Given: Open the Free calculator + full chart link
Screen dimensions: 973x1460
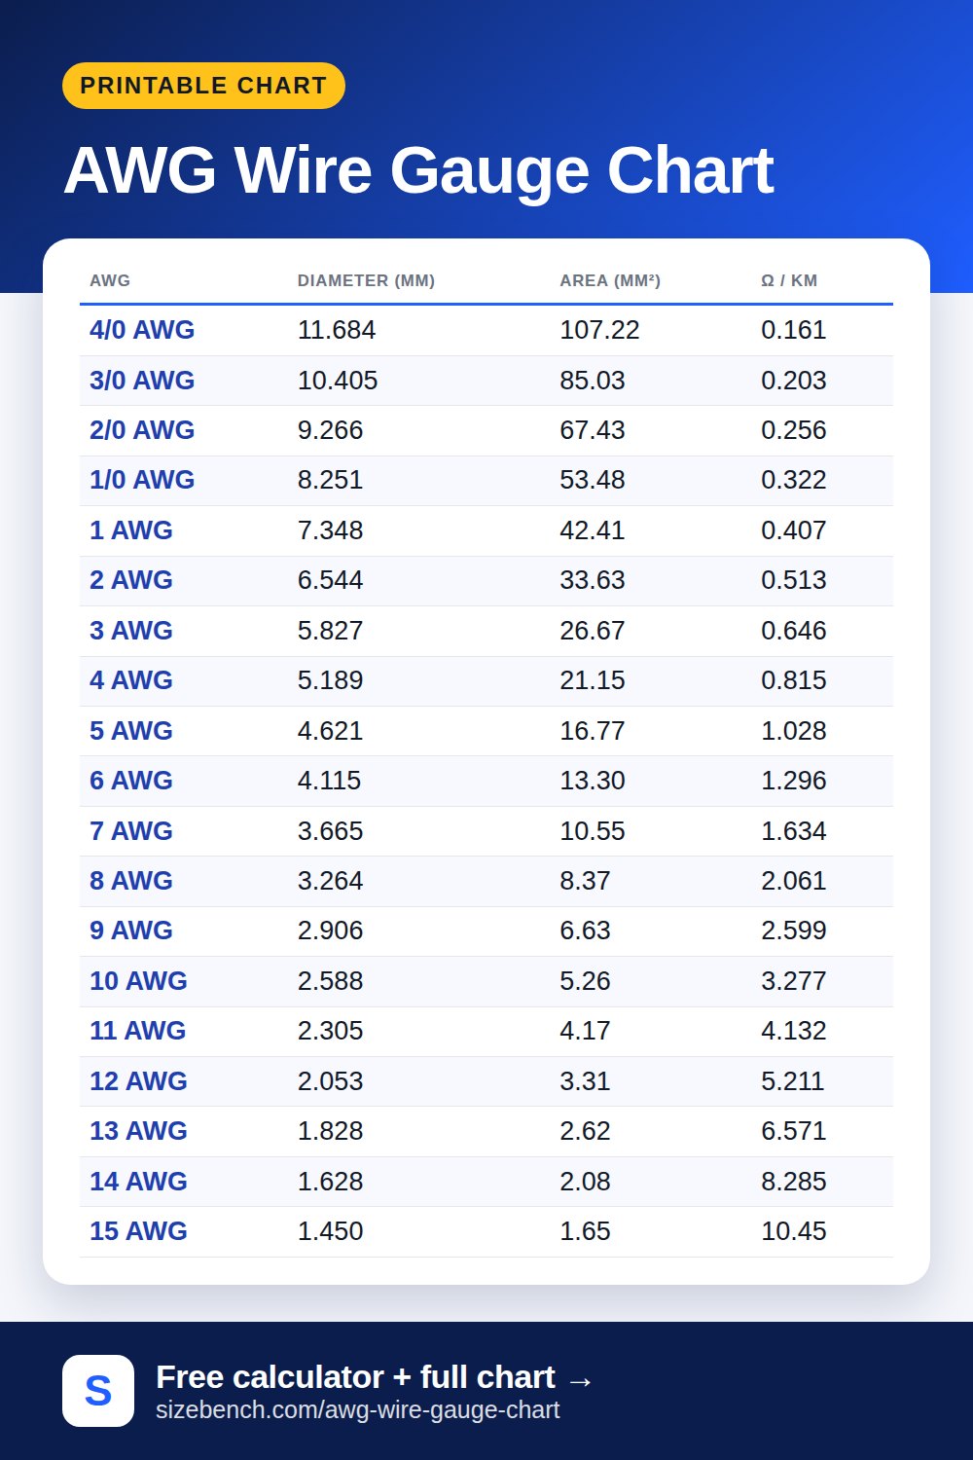Looking at the screenshot, I should 375,1377.
